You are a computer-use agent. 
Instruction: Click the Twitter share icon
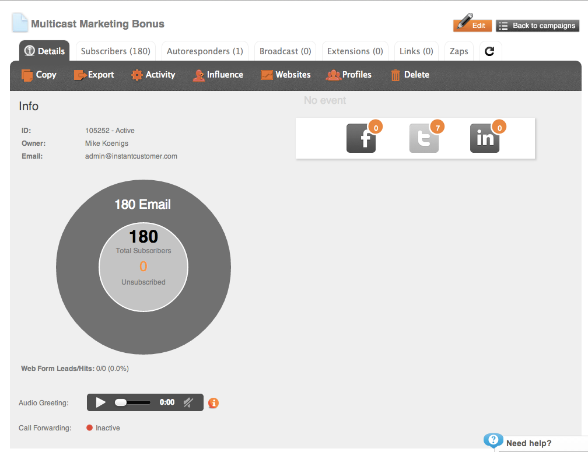423,138
